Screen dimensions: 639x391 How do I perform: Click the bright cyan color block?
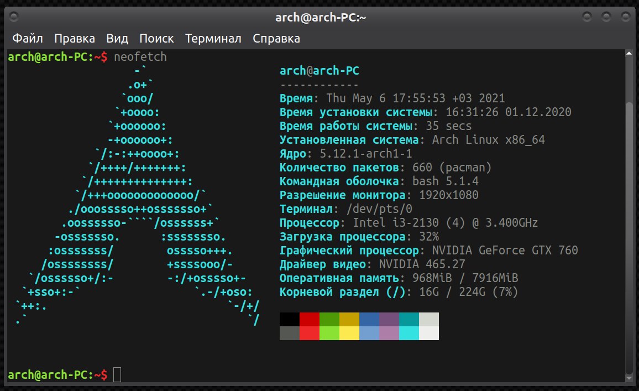409,333
